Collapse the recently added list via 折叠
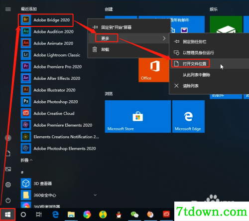The width and height of the screenshot is (249, 221). pyautogui.click(x=26, y=160)
